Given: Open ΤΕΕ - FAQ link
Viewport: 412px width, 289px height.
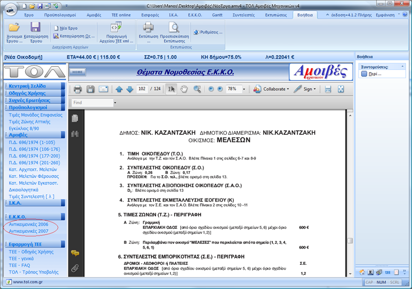Looking at the screenshot, I should [19, 265].
